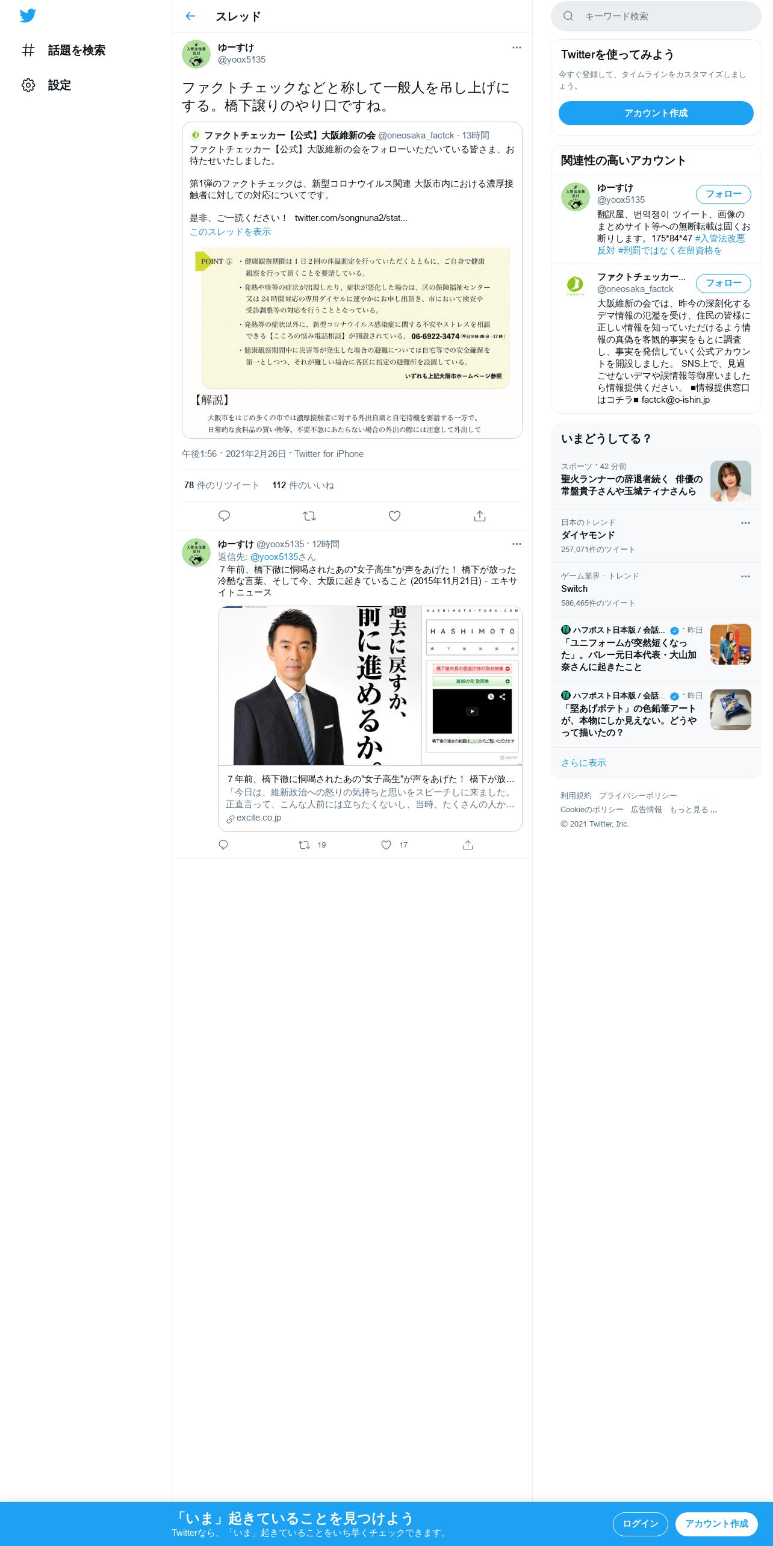
Task: Open more options on main tweet
Action: click(517, 48)
